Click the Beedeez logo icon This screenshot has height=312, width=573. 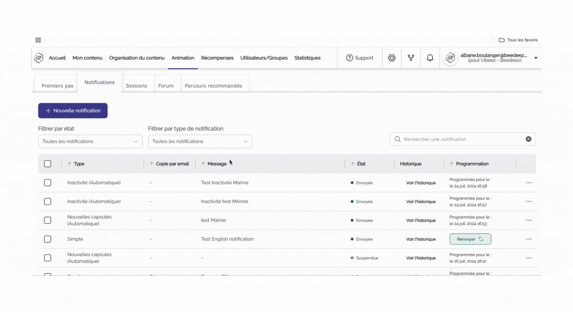pos(39,58)
